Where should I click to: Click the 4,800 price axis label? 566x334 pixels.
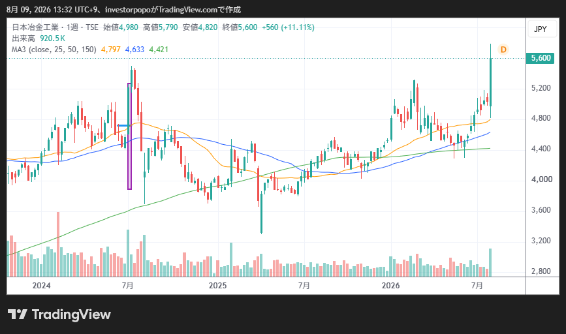coord(541,118)
